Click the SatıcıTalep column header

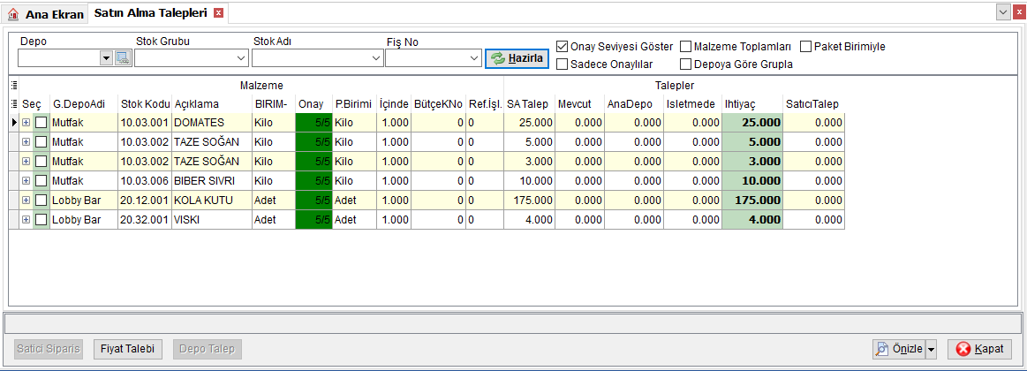click(814, 103)
